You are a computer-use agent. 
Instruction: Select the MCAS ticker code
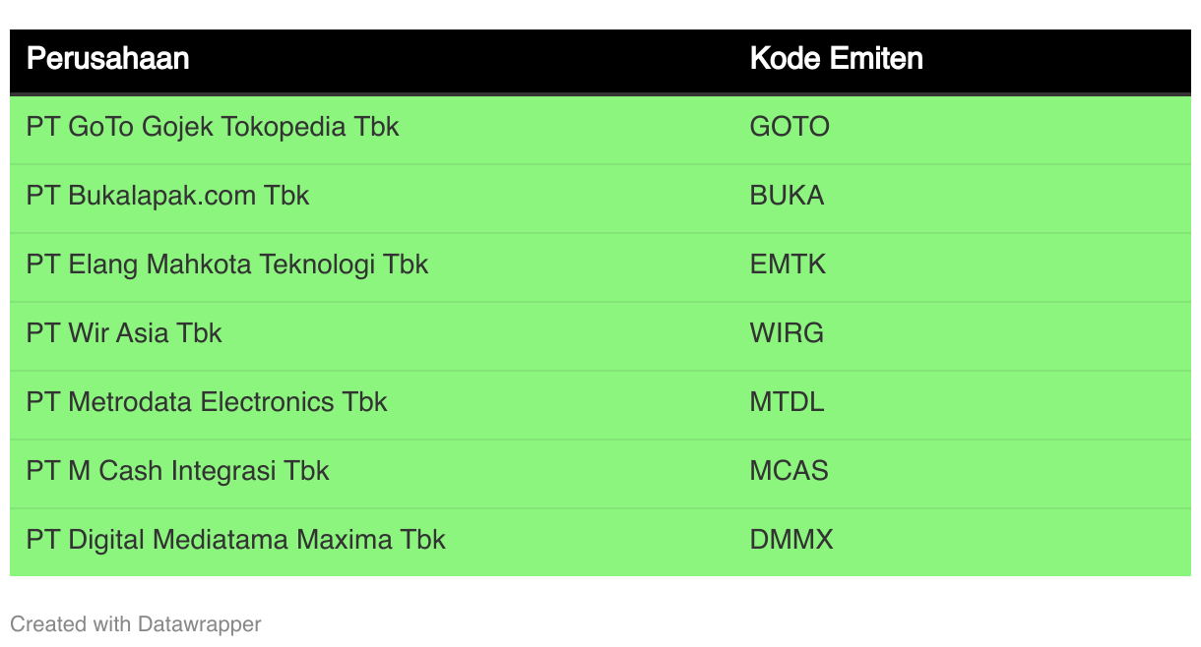click(x=789, y=471)
